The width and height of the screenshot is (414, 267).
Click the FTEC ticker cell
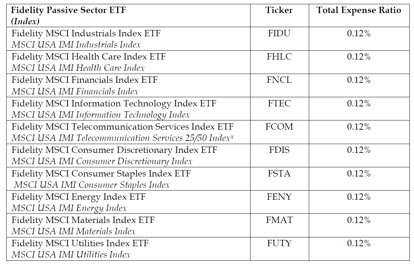(x=279, y=104)
